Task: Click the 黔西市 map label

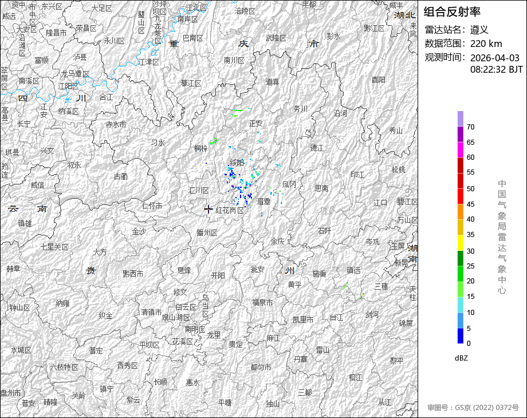Action: coord(133,274)
